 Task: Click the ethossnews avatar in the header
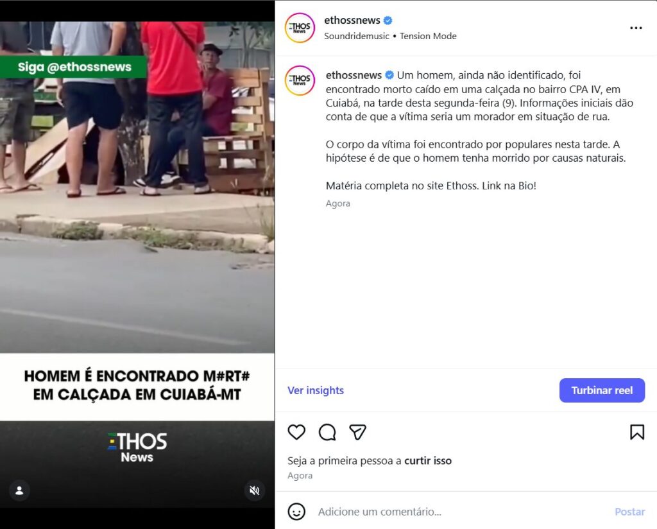300,28
